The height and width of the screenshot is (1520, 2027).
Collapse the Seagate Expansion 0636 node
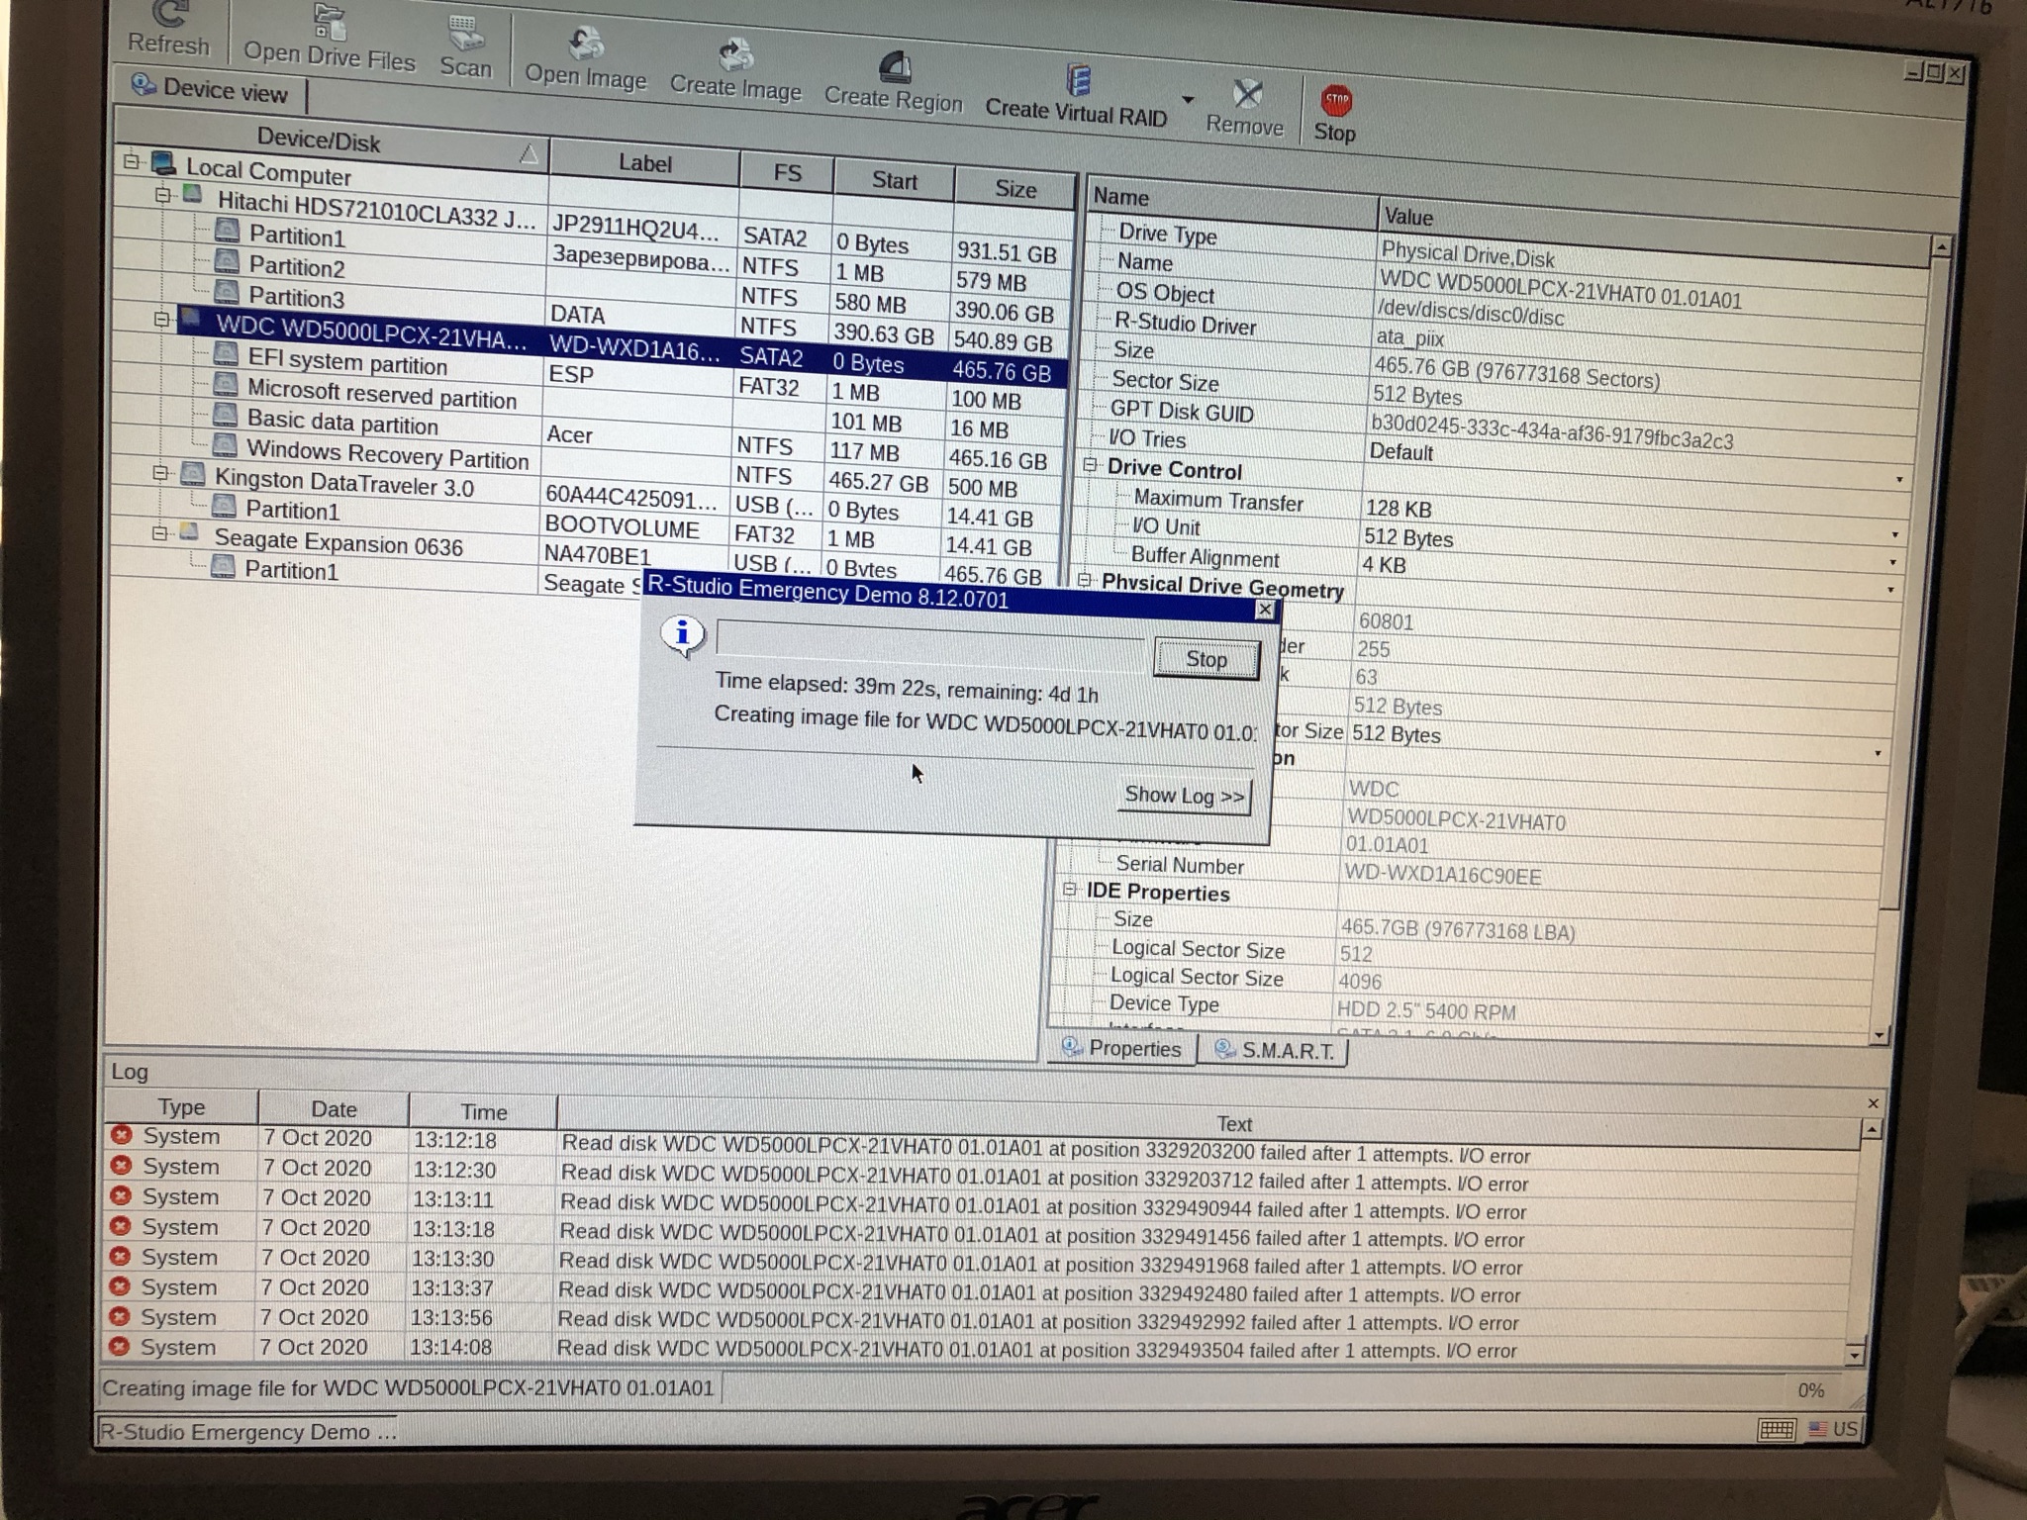(158, 533)
